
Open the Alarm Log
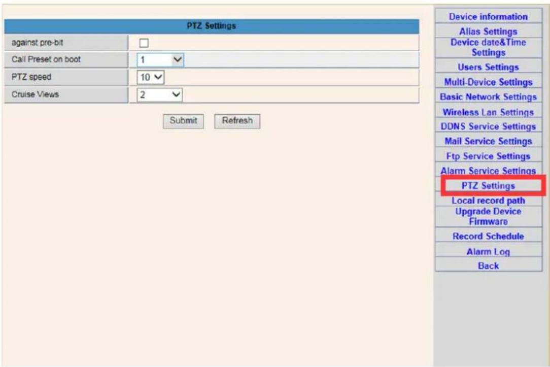(x=488, y=251)
